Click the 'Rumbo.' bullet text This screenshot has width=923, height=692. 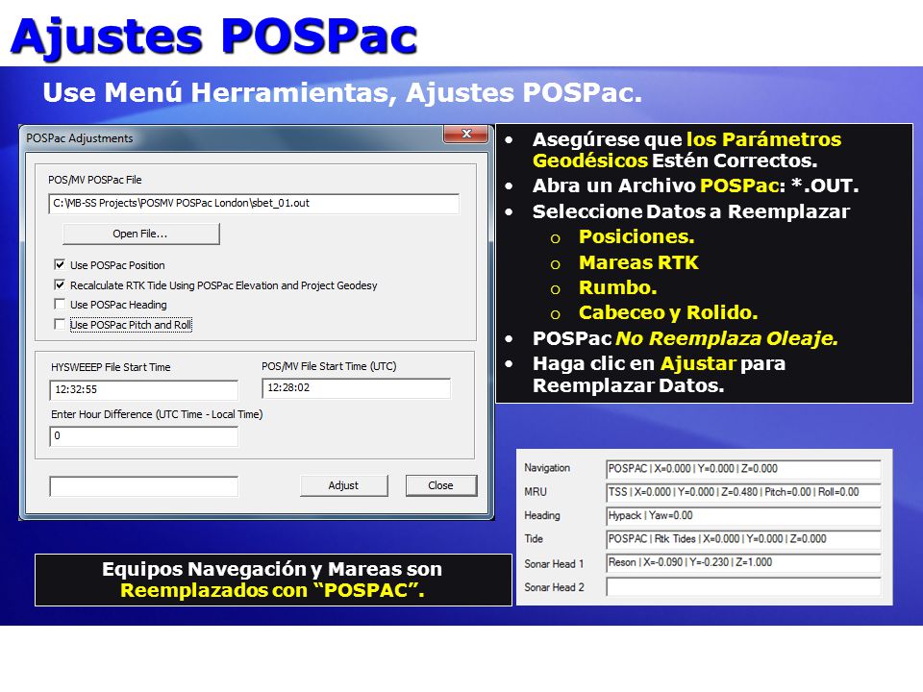[x=617, y=287]
